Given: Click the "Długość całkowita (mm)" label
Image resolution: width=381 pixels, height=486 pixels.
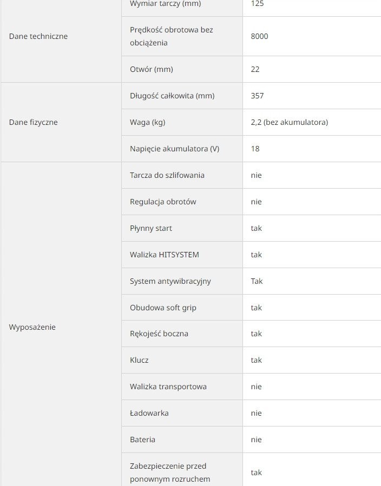Looking at the screenshot, I should (x=172, y=96).
